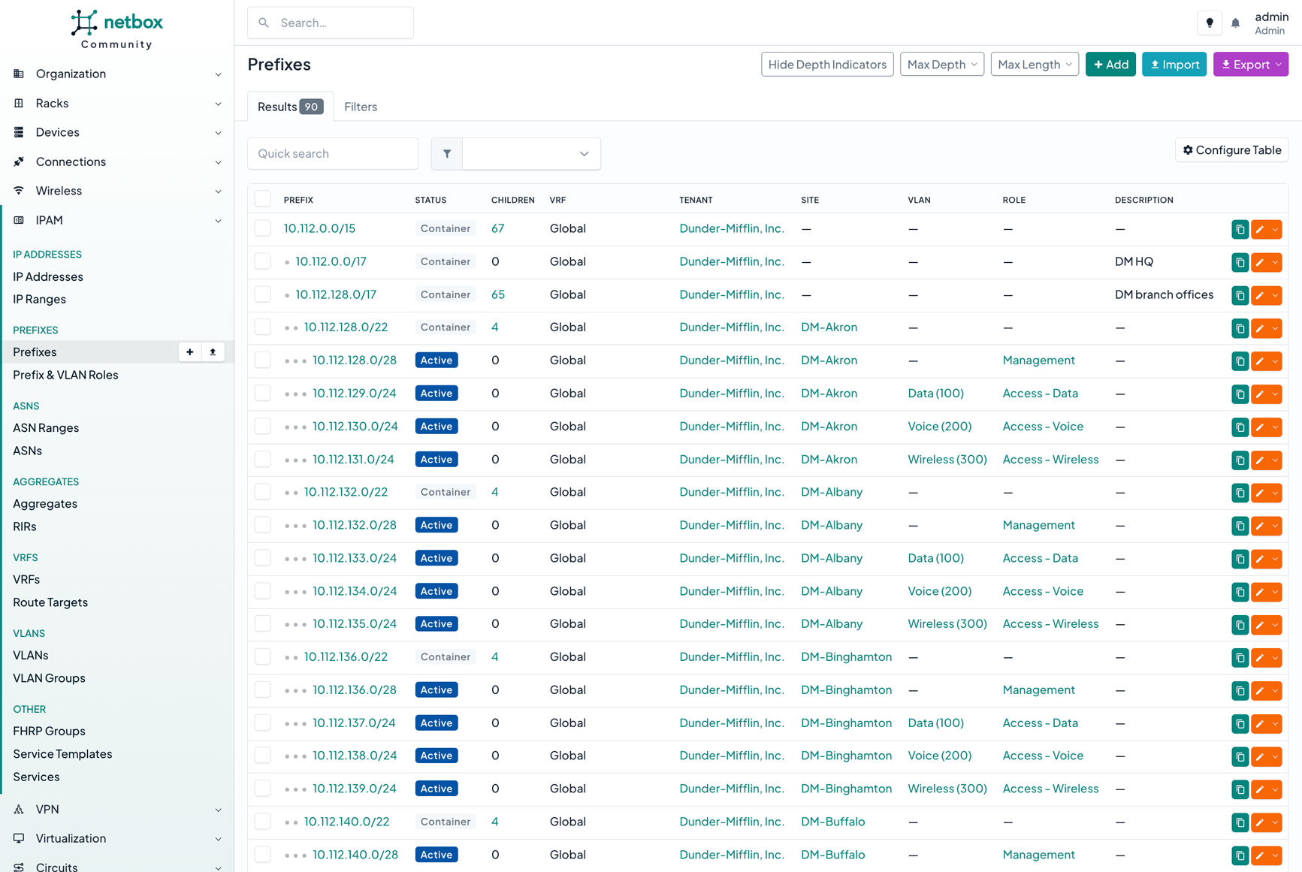Click the Configure Table button

click(1231, 150)
